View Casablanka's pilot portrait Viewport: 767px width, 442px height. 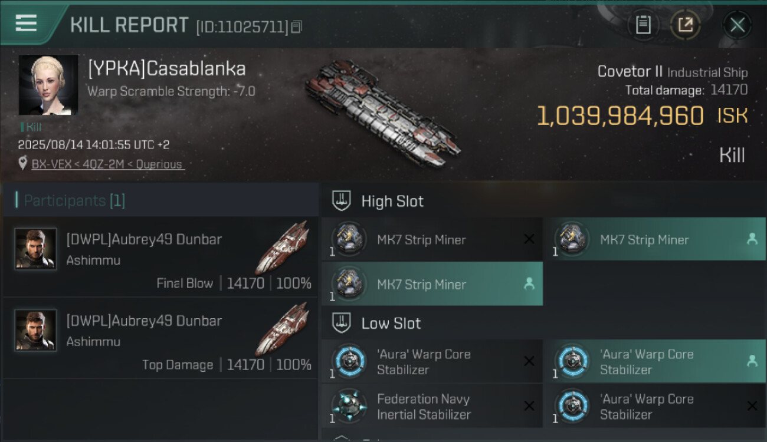click(x=48, y=85)
